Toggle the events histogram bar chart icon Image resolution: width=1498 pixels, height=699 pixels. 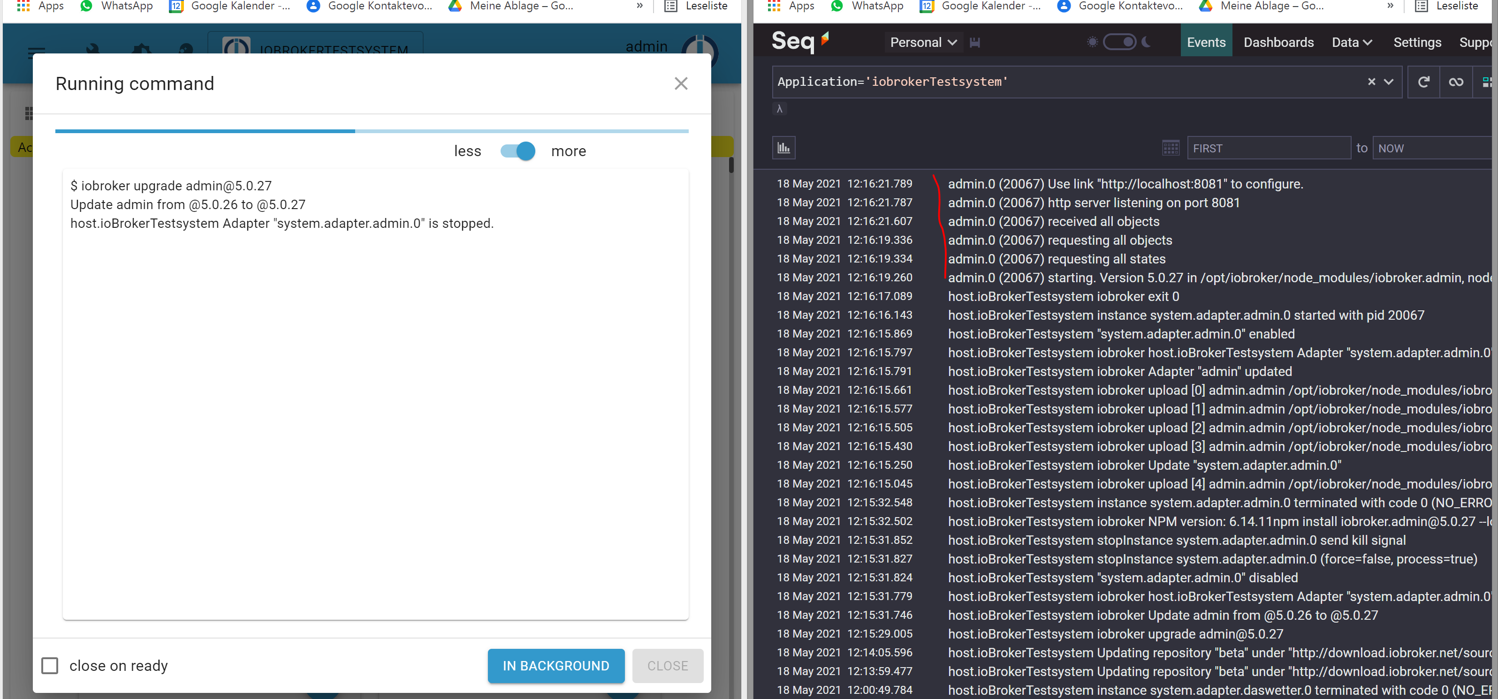click(x=784, y=148)
